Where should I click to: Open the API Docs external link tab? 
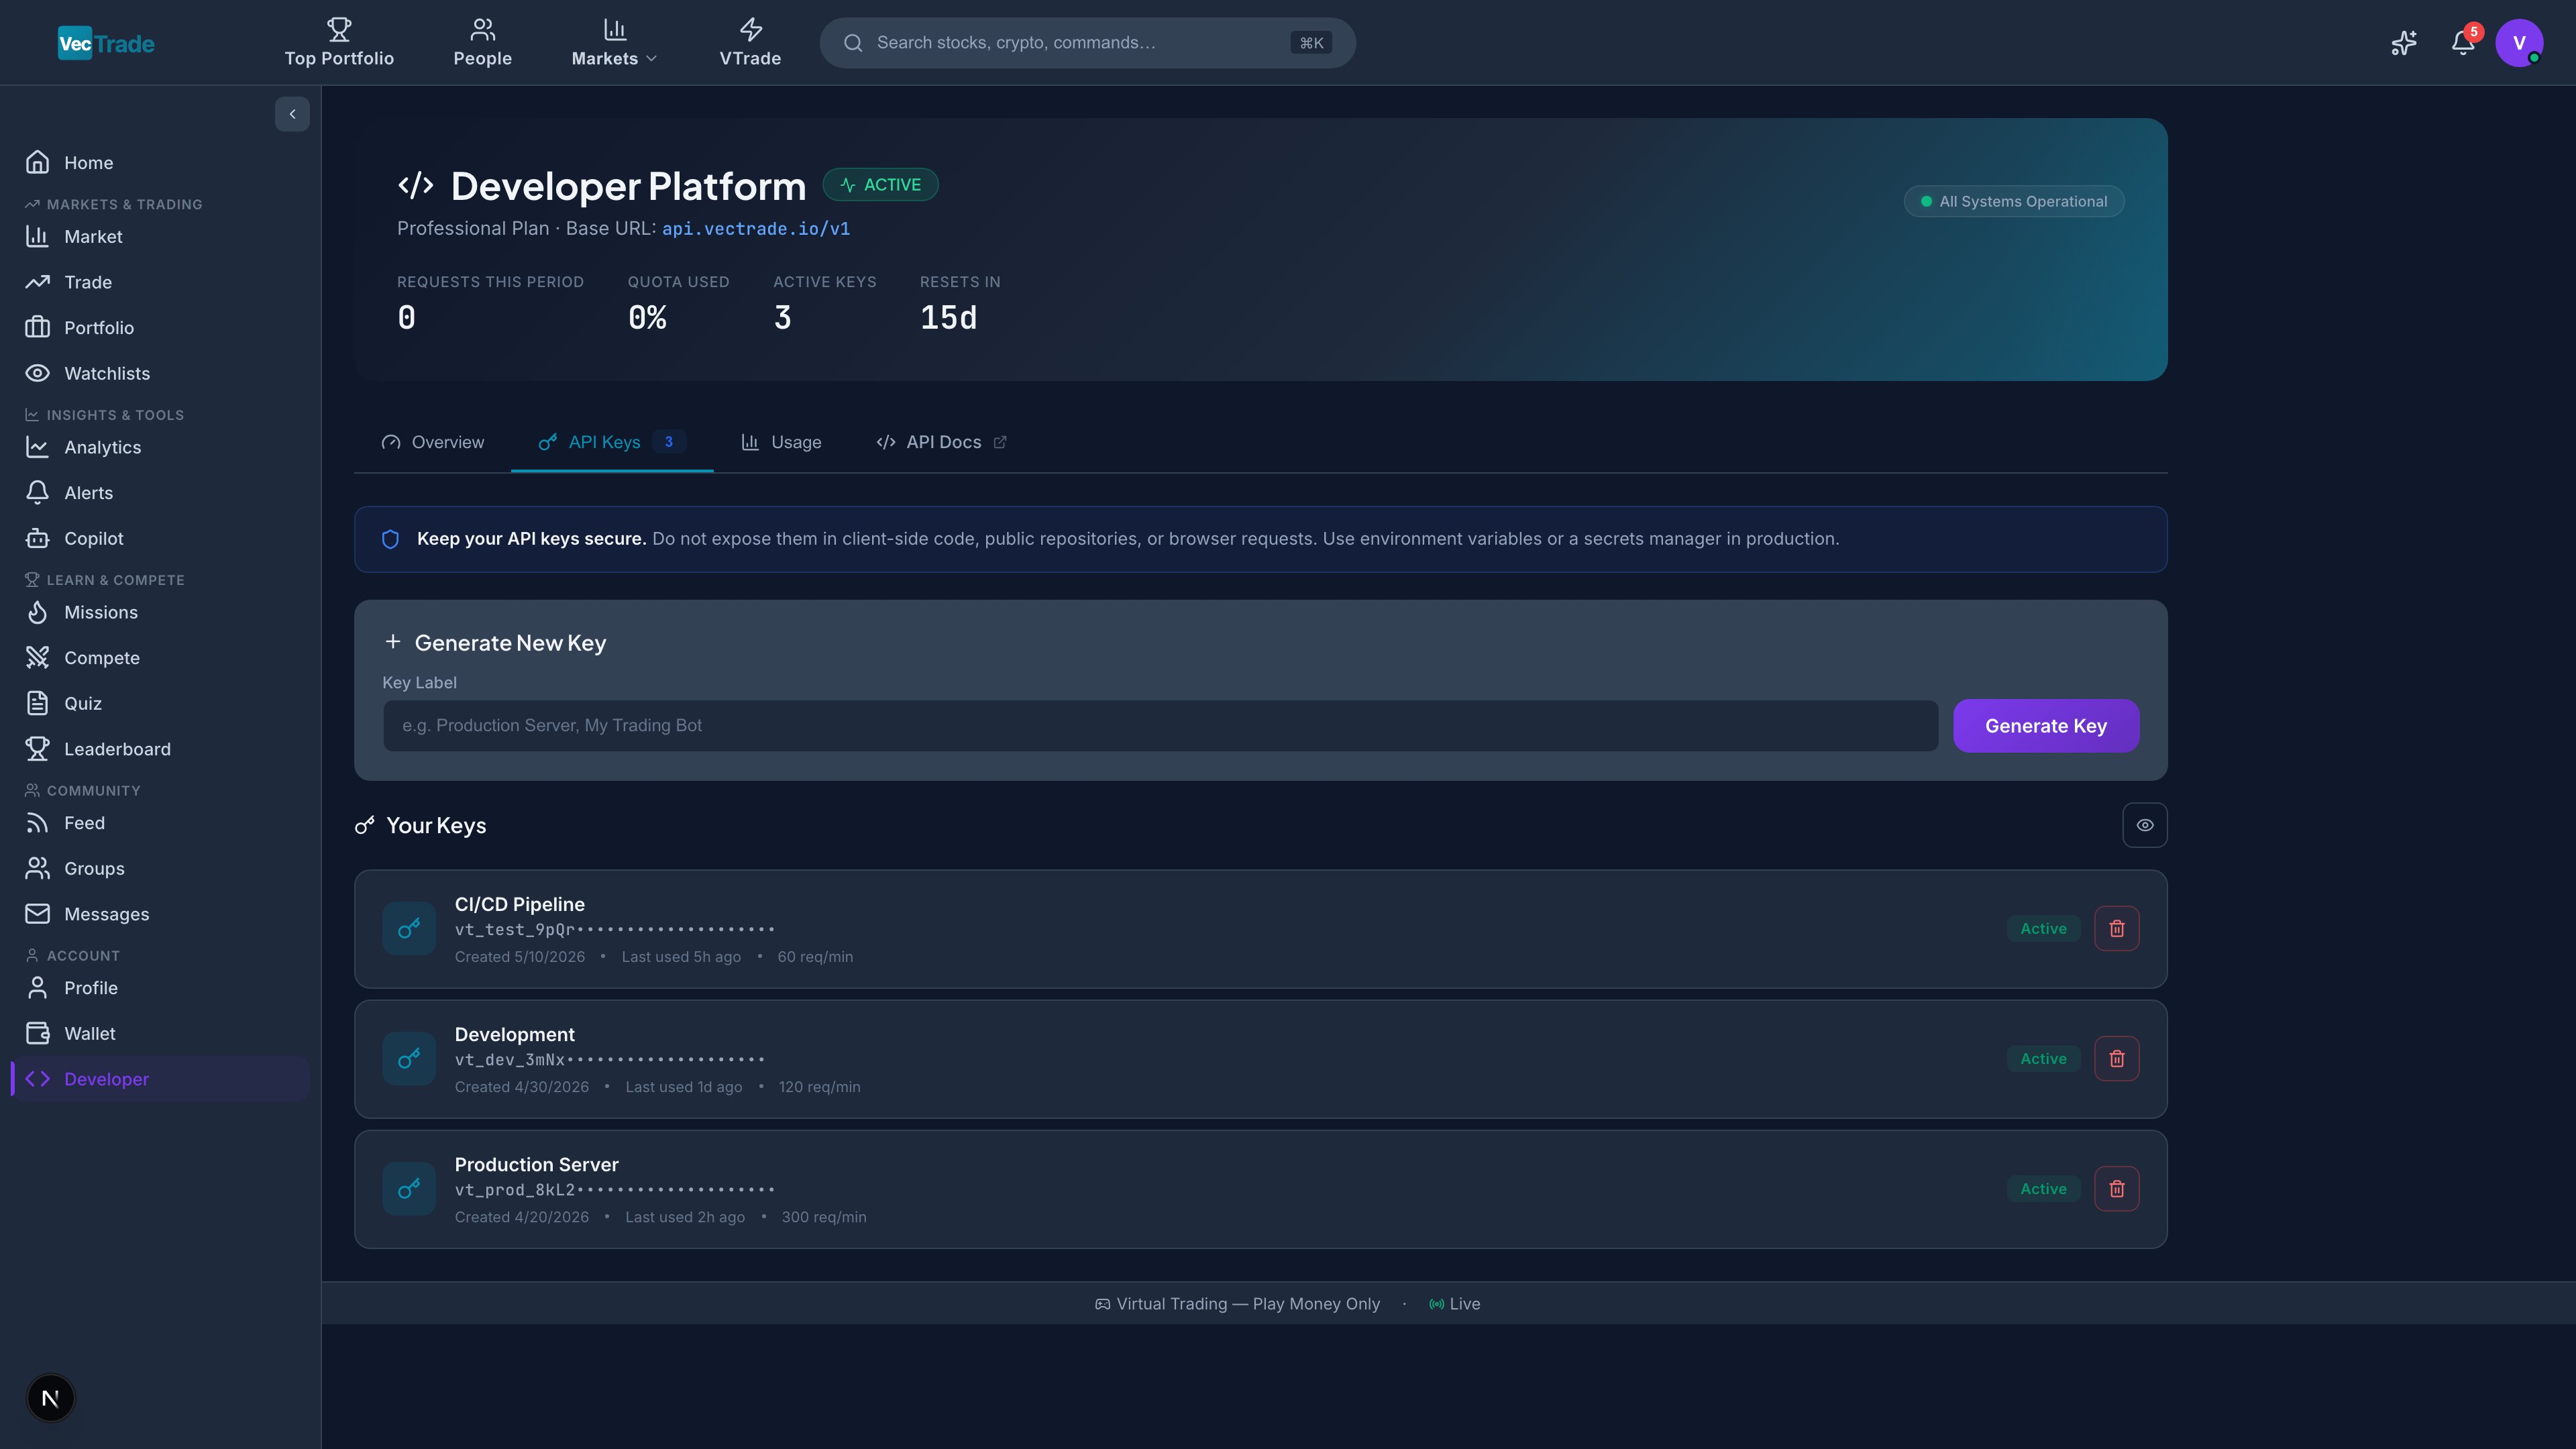click(942, 442)
